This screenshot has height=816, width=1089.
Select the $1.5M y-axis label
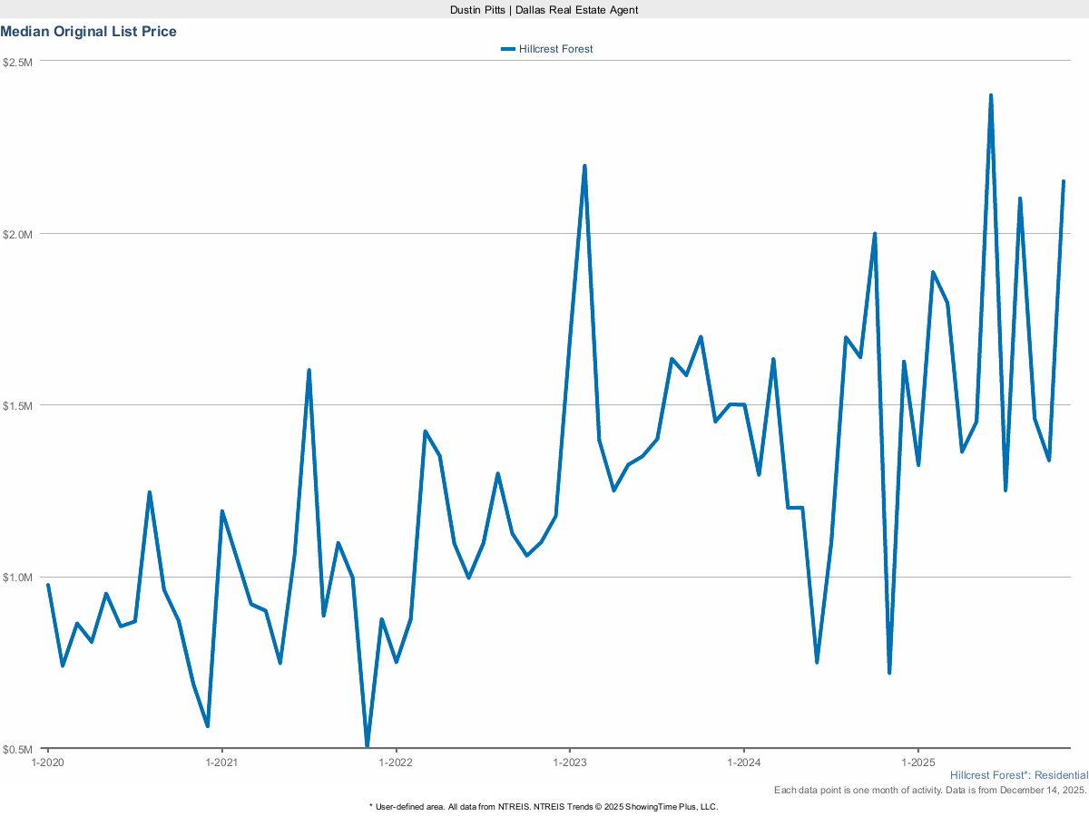18,405
